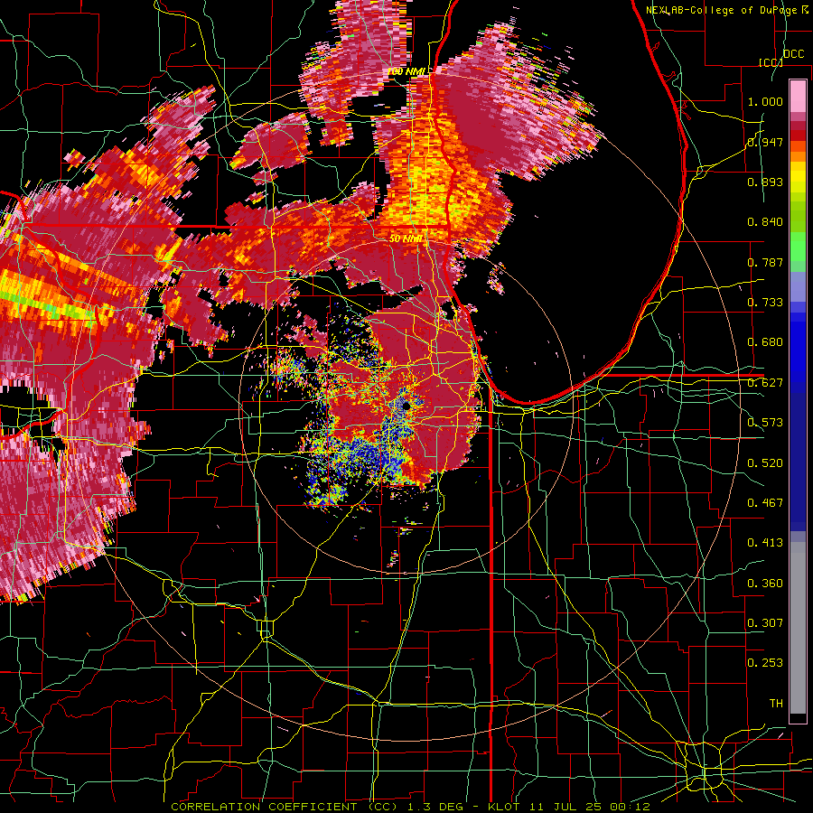Viewport: 813px width, 813px height.
Task: Click the black TH segment of the color bar
Action: (798, 718)
